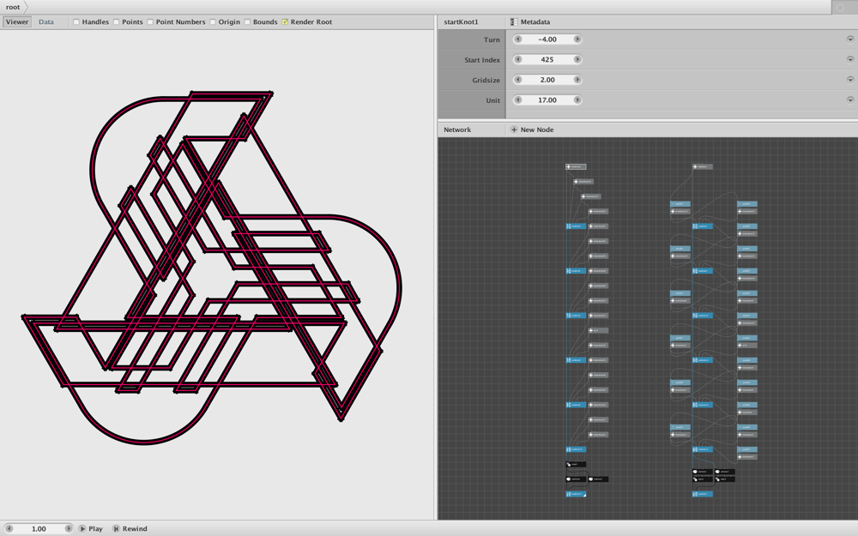Decrease the Turn value with its left arrow

pos(518,39)
